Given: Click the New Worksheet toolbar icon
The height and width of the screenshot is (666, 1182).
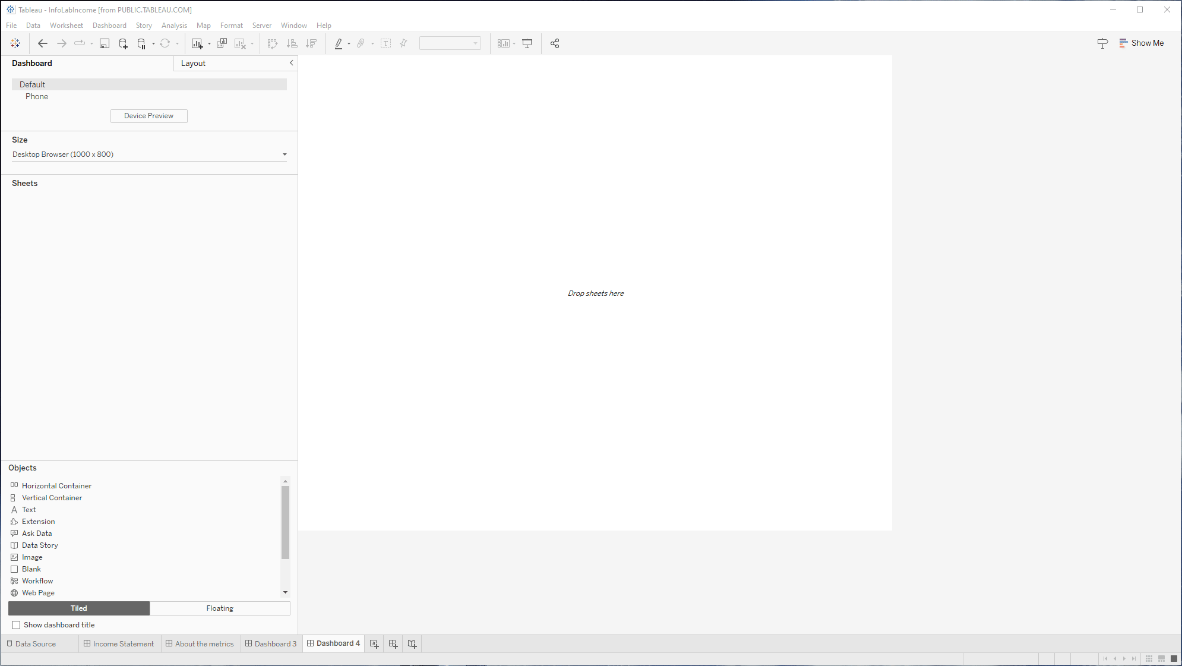Looking at the screenshot, I should [x=197, y=43].
